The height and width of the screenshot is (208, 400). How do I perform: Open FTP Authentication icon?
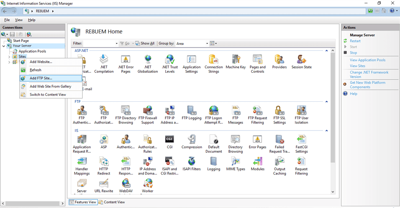click(x=82, y=115)
